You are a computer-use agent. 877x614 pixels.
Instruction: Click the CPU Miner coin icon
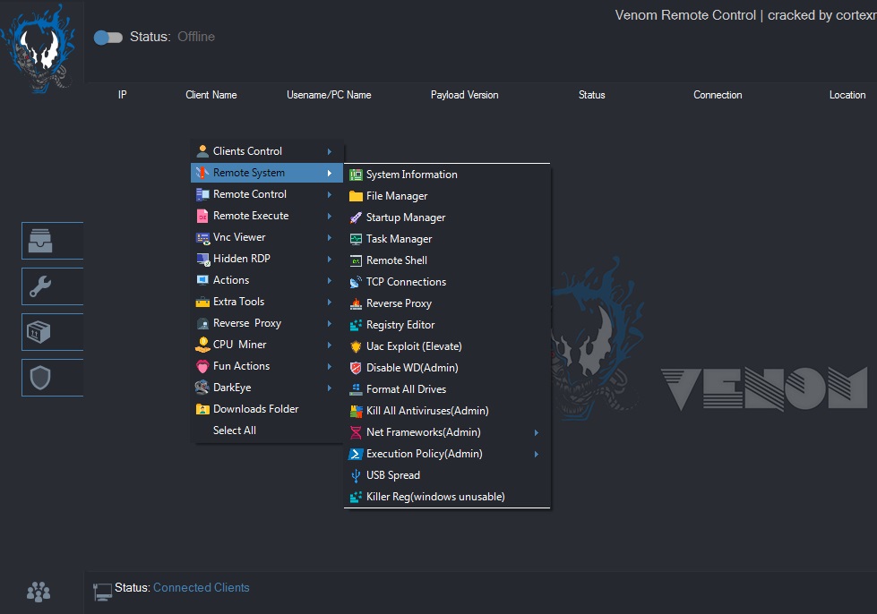[202, 345]
